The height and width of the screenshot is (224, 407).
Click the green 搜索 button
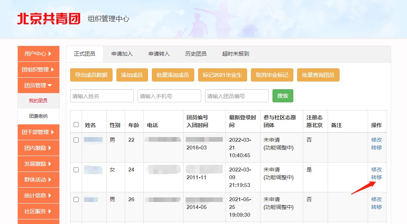[283, 96]
